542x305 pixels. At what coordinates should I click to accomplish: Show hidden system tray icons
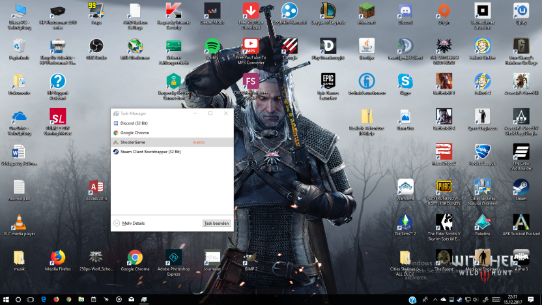(435, 300)
